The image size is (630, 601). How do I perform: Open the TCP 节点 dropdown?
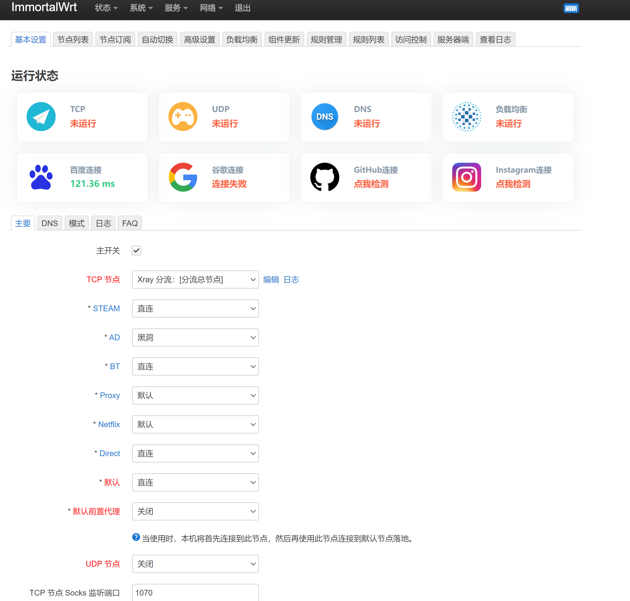195,279
